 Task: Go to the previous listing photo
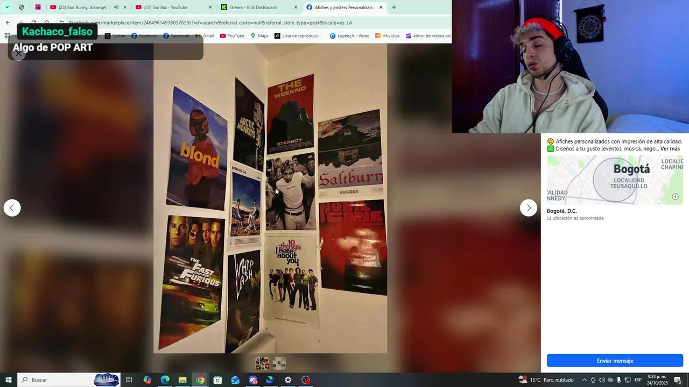12,208
